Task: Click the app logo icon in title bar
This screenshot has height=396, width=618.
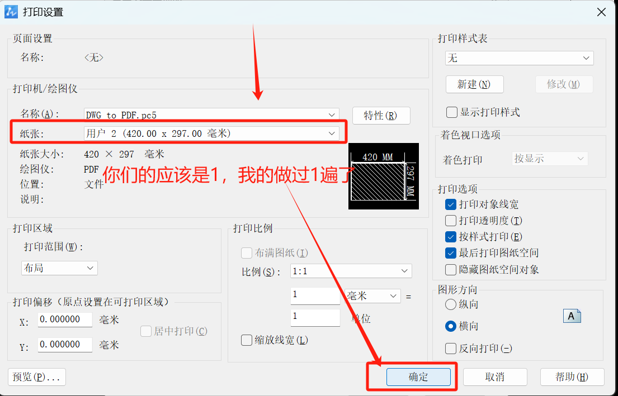Action: [11, 12]
